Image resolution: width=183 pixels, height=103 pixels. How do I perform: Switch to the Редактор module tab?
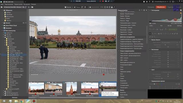tap(170, 7)
